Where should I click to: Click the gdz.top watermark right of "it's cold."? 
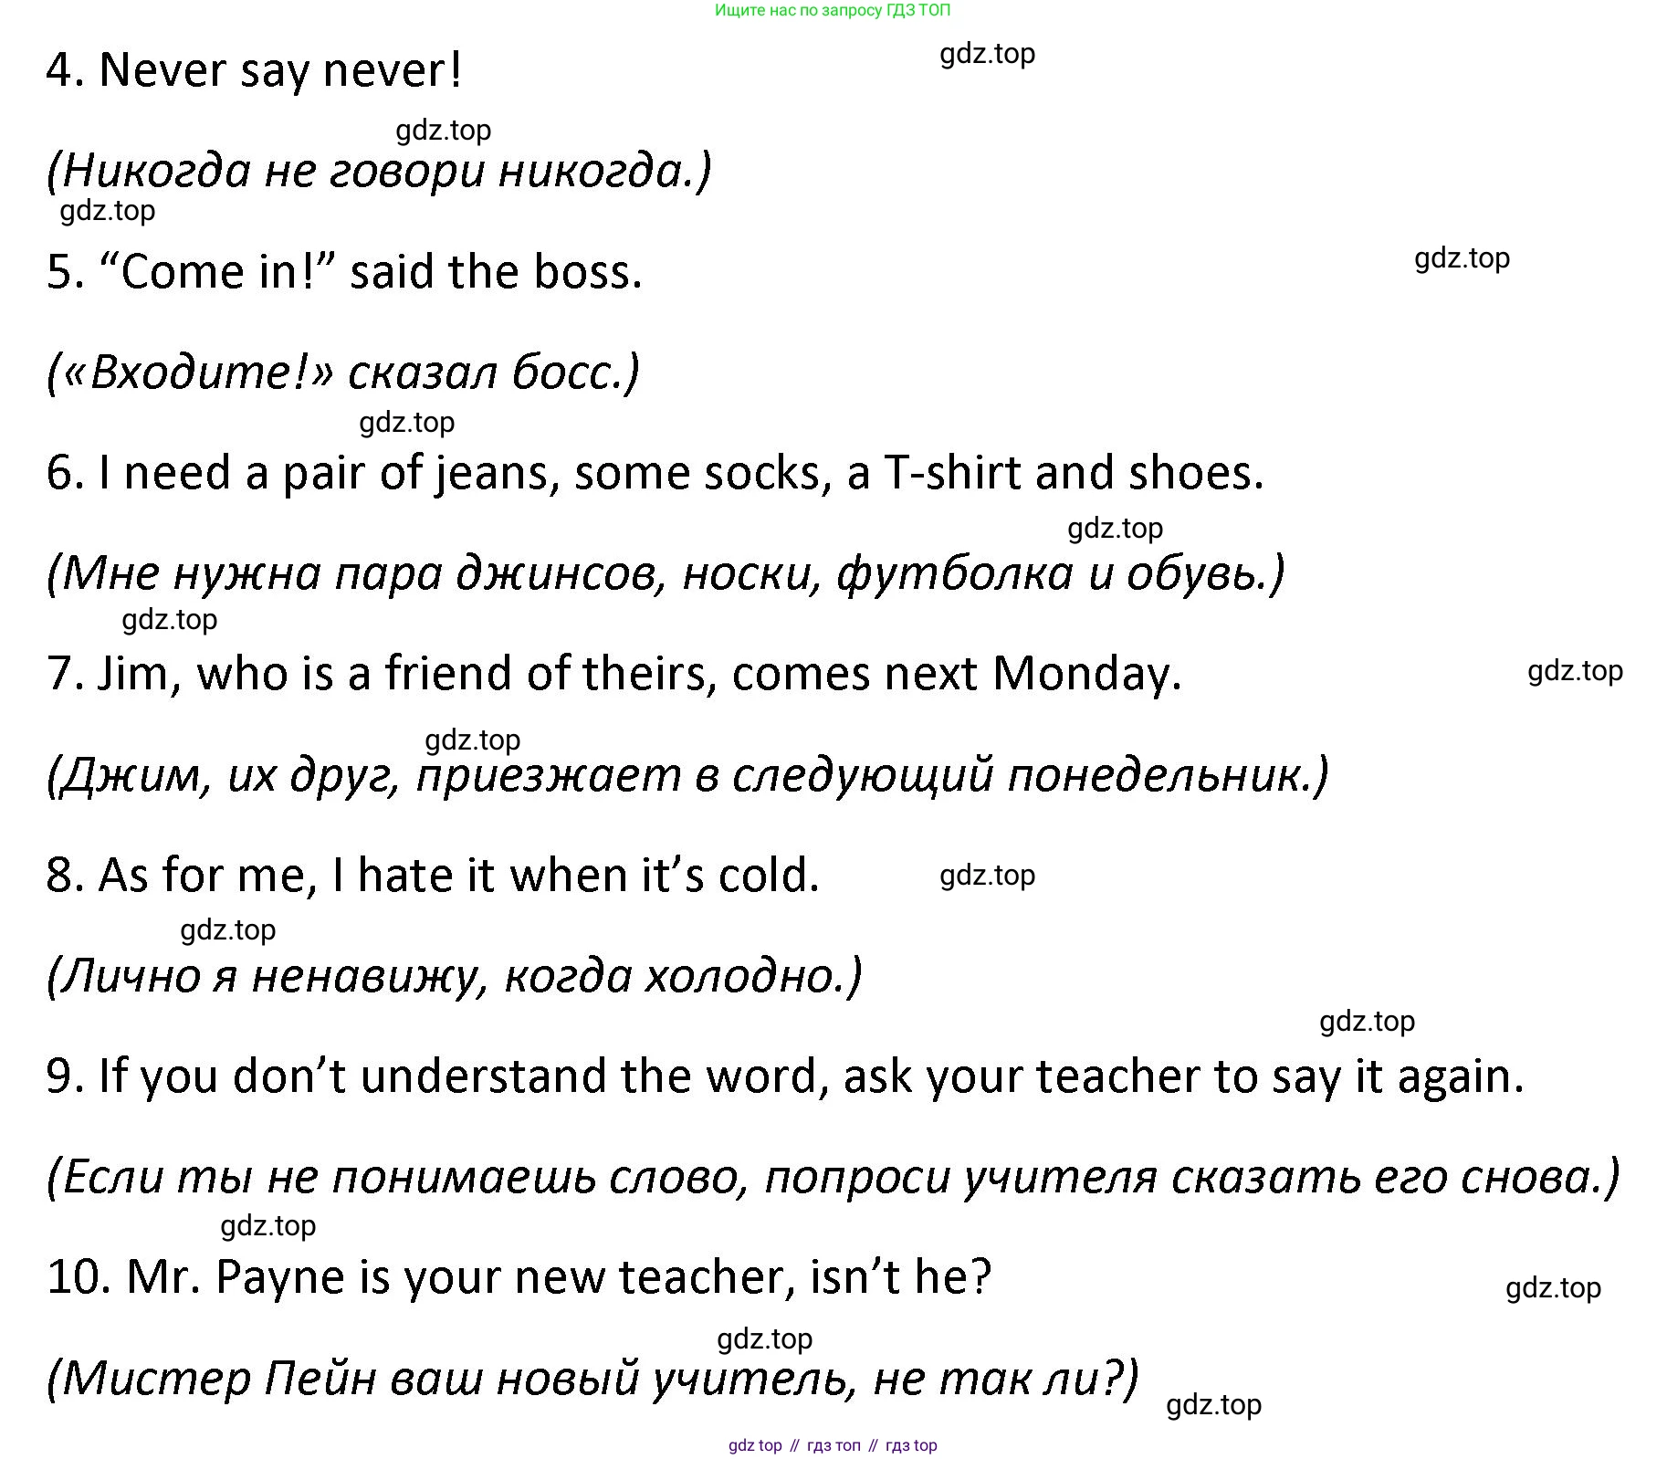click(x=987, y=876)
